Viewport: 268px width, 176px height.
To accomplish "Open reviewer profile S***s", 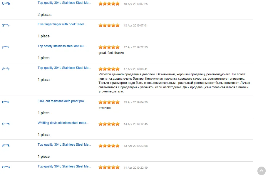I will pos(6,124).
